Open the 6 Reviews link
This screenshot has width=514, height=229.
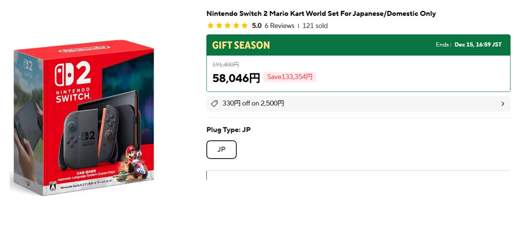pyautogui.click(x=279, y=26)
